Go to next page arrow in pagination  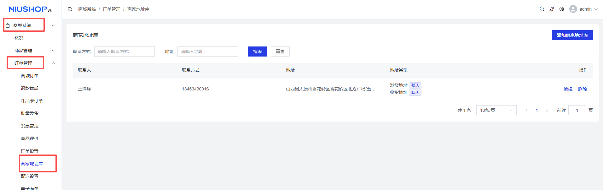point(547,110)
